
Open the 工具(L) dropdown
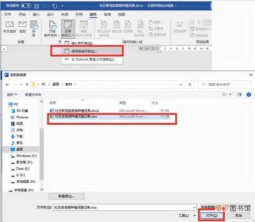click(187, 216)
